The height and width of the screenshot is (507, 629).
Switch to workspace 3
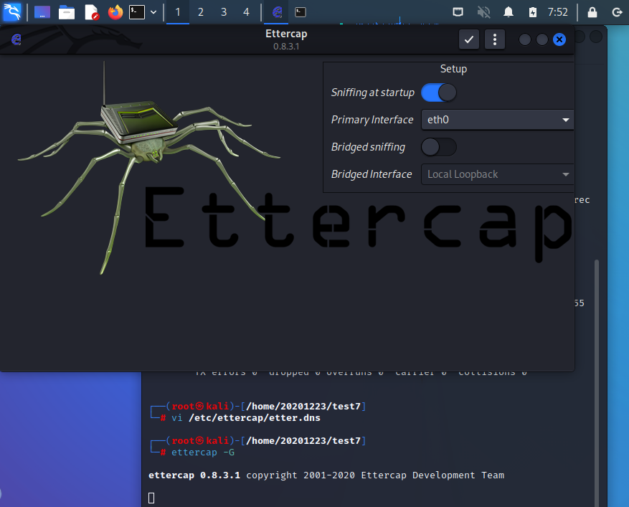pyautogui.click(x=224, y=12)
